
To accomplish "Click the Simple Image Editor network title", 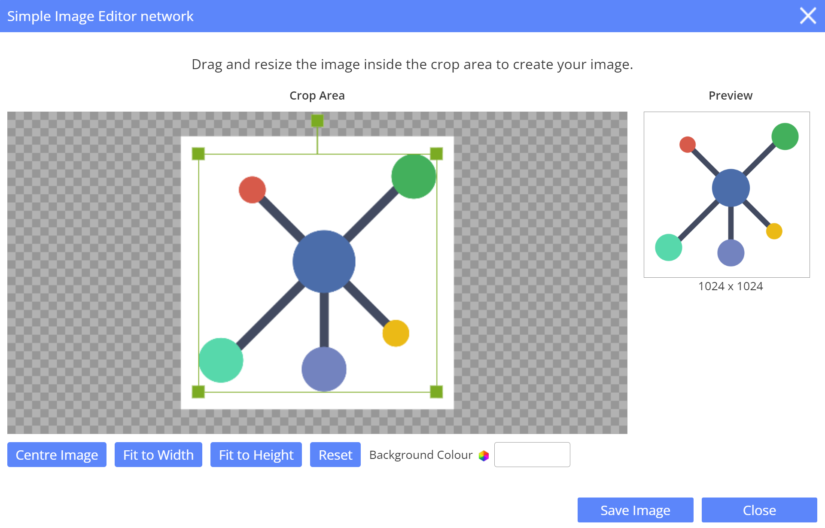I will tap(100, 16).
